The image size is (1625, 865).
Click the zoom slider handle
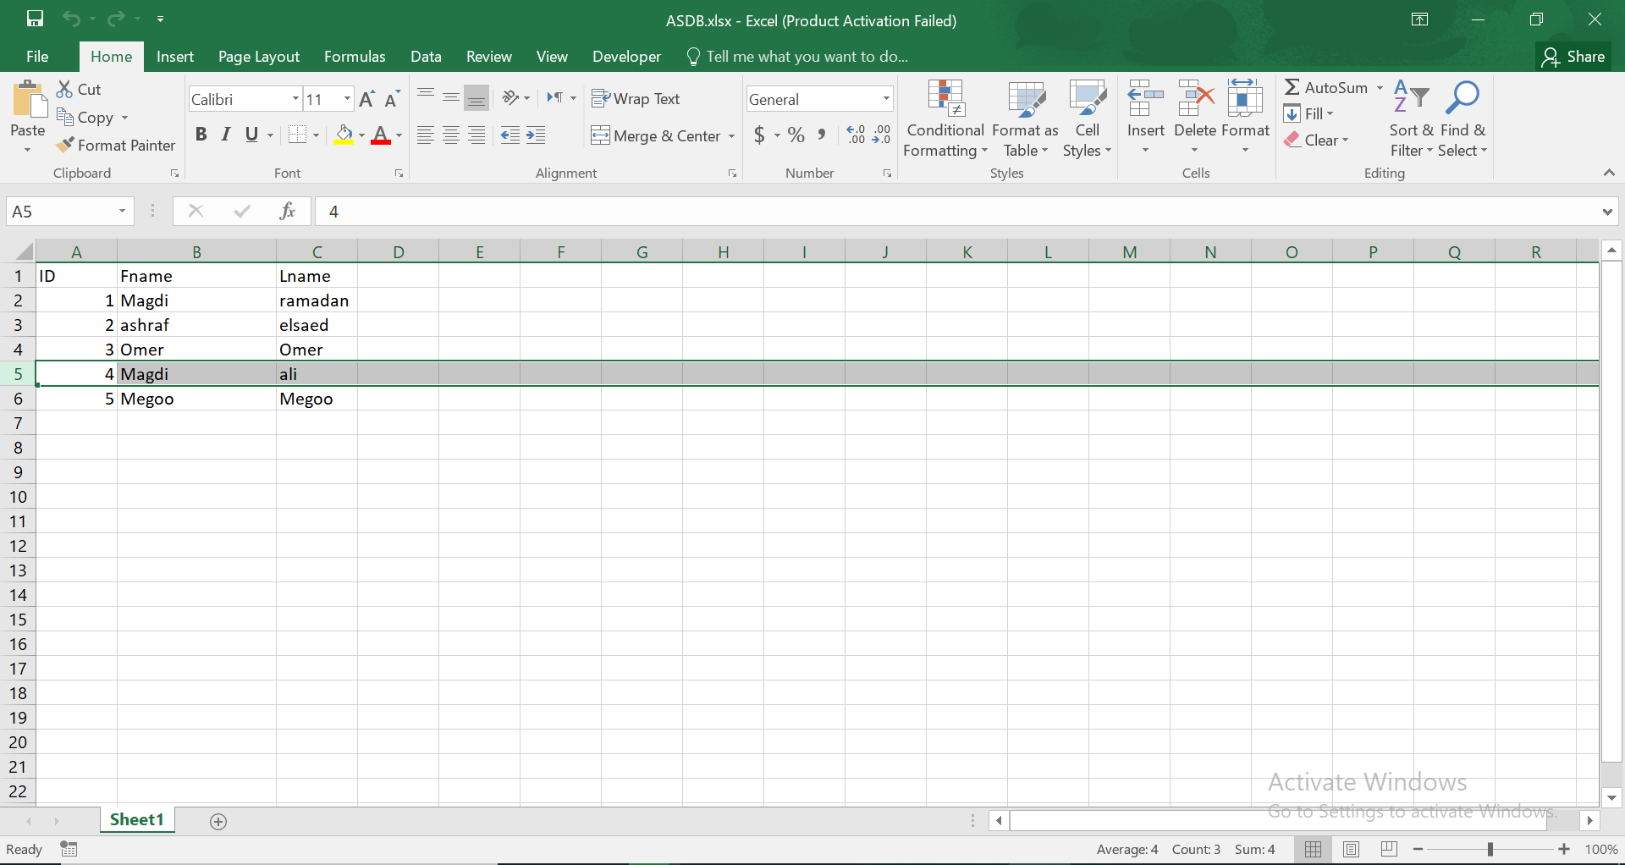pyautogui.click(x=1490, y=849)
